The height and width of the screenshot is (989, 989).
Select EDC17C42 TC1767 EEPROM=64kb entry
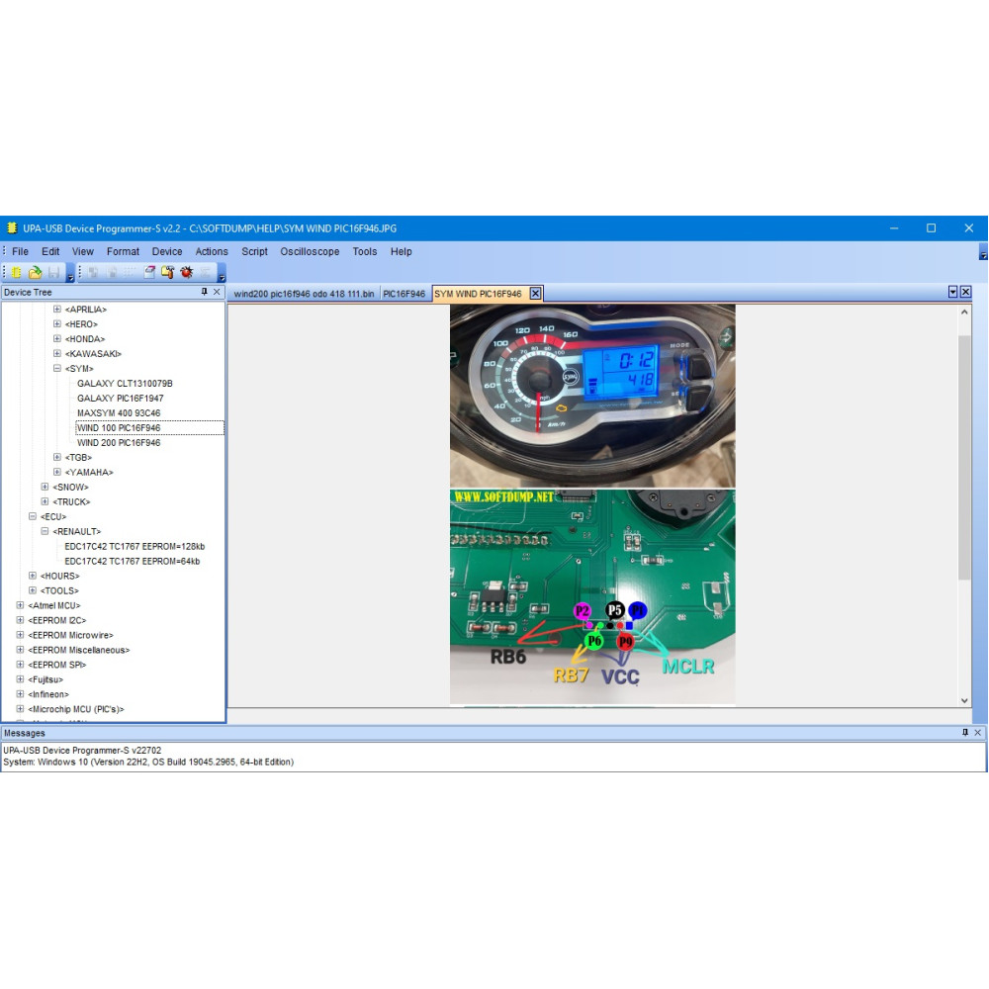[132, 562]
